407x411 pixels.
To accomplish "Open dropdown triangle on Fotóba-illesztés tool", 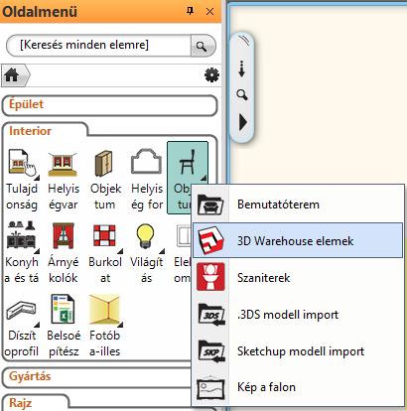I will [x=120, y=325].
